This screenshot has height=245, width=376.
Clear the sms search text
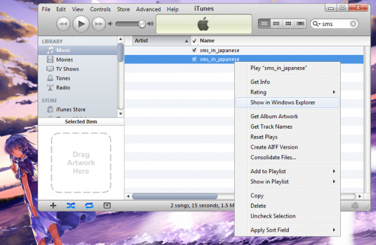[x=353, y=24]
